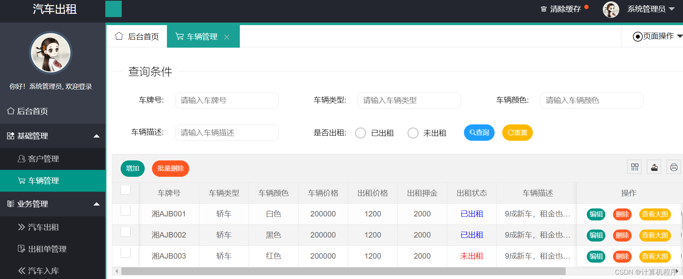Screen dimensions: 683x279
Task: Click the 车辆价格 column header
Action: tap(323, 193)
